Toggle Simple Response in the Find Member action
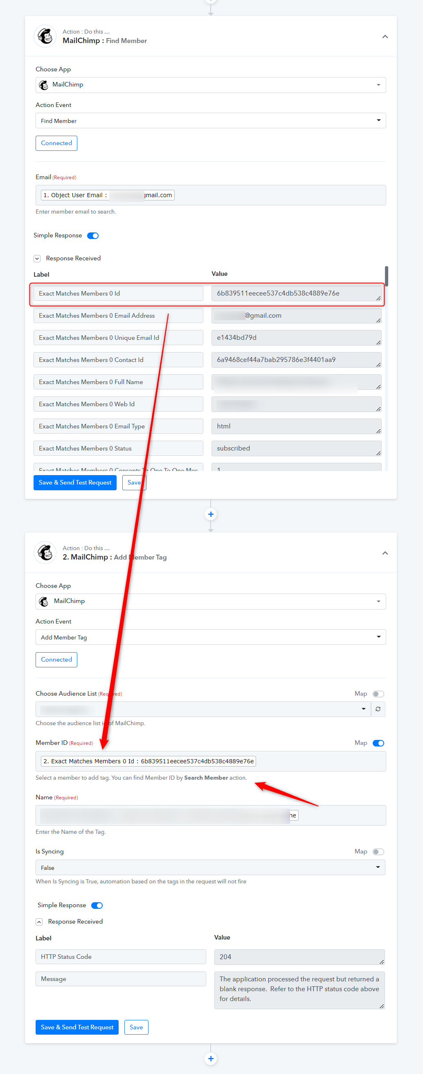Viewport: 423px width, 1074px height. pyautogui.click(x=93, y=236)
